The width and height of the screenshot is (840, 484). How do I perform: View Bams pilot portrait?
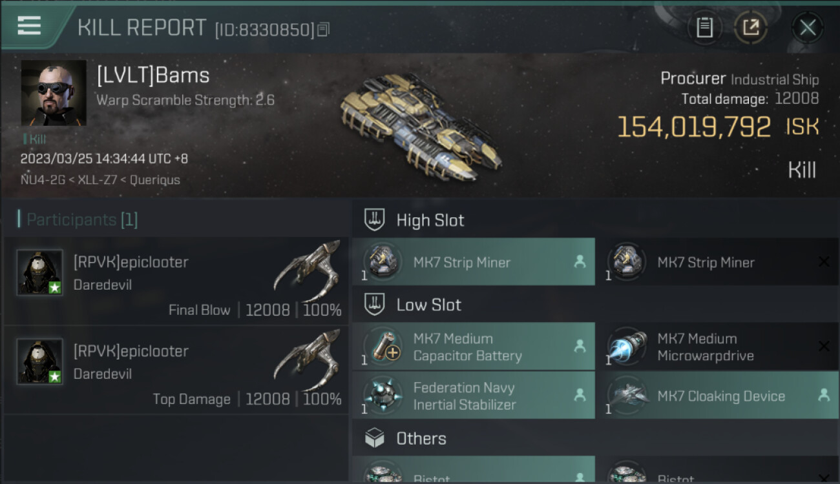(x=54, y=93)
